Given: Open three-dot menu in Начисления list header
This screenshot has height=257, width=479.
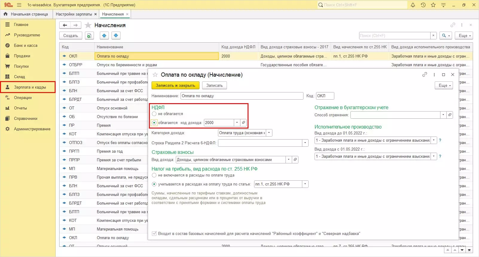Looking at the screenshot, I should click(462, 25).
